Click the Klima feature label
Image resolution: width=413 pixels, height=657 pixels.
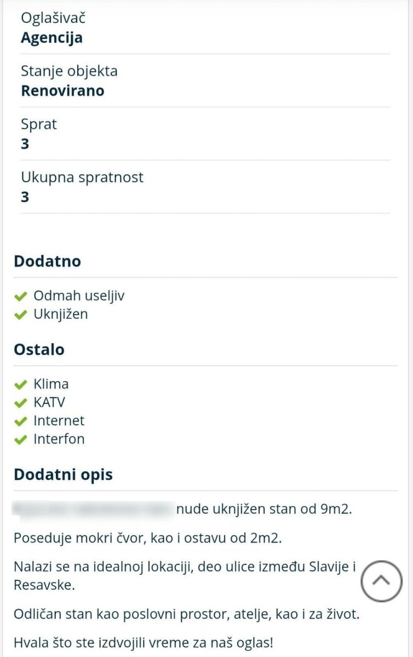pos(51,384)
